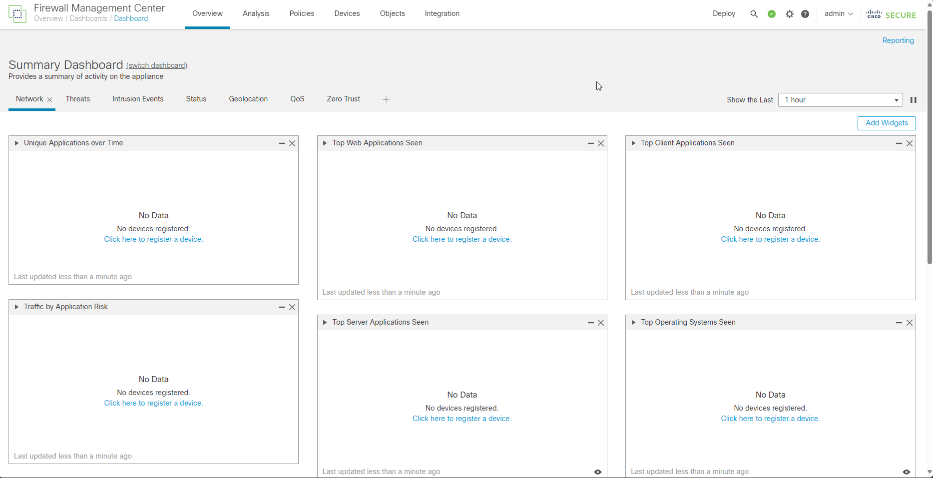Close the Network tab with its x icon
The image size is (933, 478).
pos(50,99)
